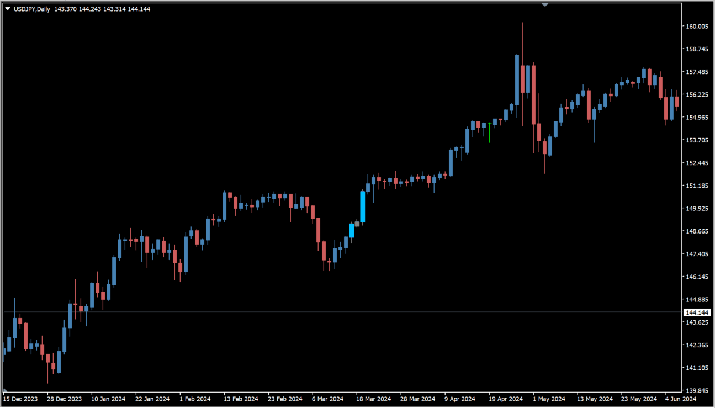Open the dropdown triangle beside USDJPY,Daily

click(x=8, y=9)
